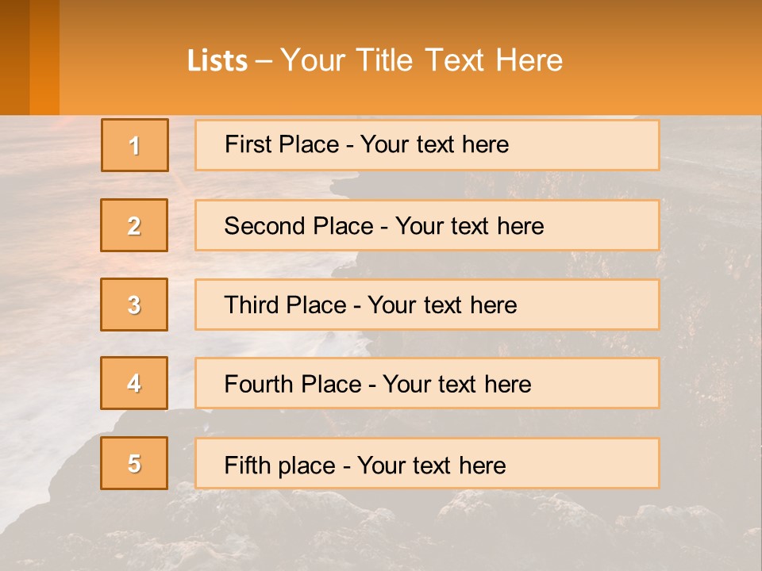Click the words "First Place"
762x571 pixels.
(282, 145)
